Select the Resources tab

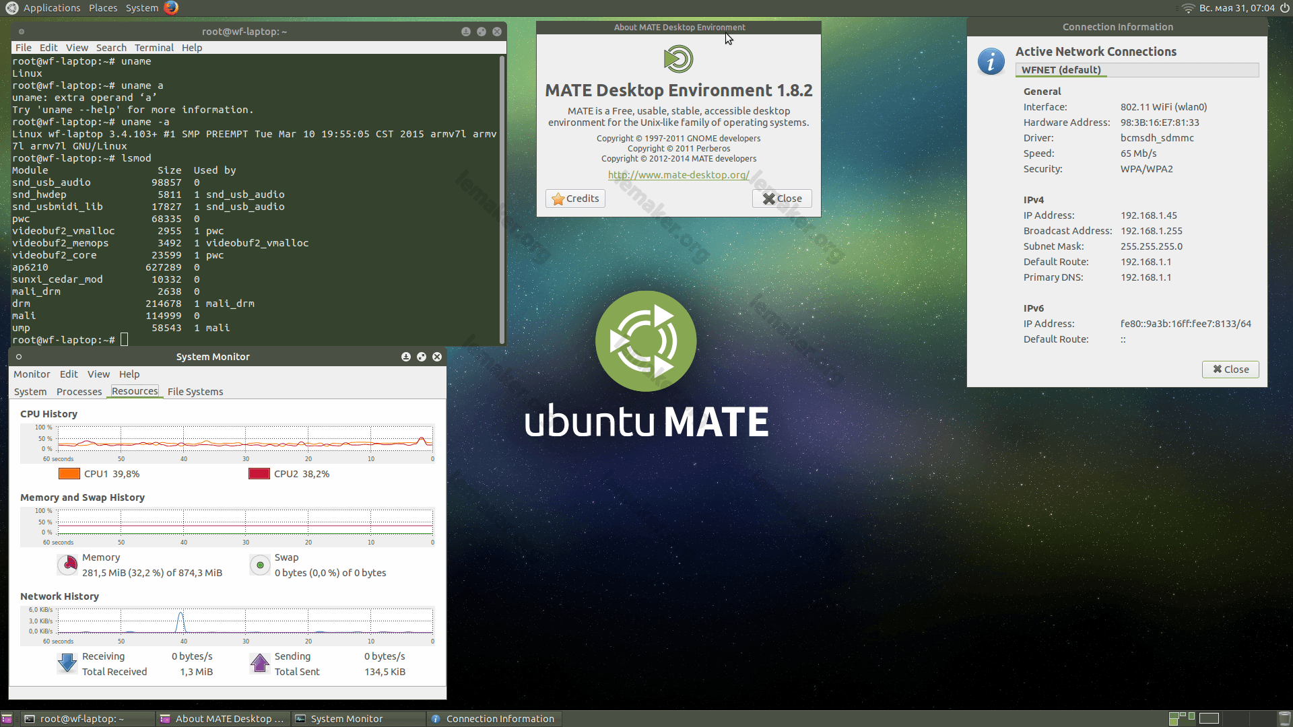point(135,391)
